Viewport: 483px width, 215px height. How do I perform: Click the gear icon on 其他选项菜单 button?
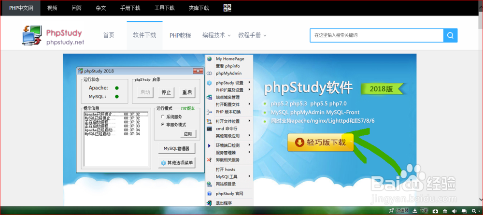(x=164, y=163)
